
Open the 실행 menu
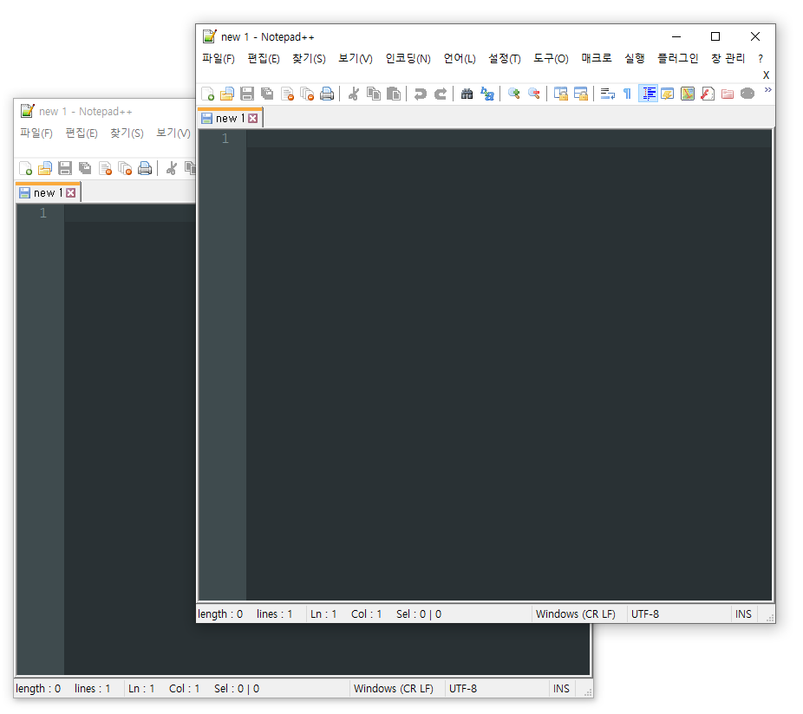tap(634, 58)
